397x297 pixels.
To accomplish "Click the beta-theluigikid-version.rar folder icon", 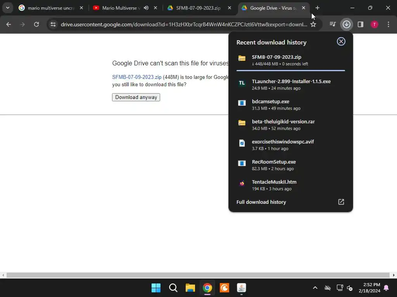I will tap(242, 123).
